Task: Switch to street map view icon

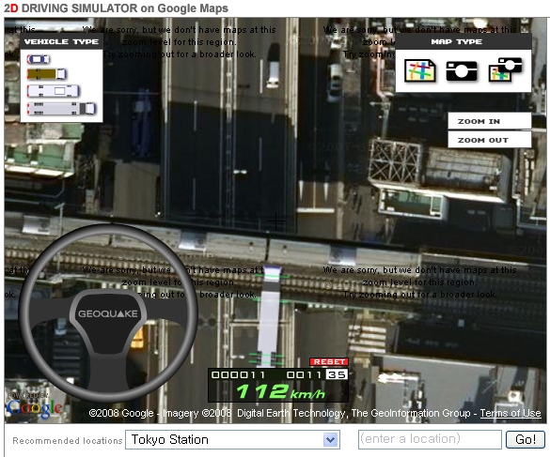Action: 420,70
